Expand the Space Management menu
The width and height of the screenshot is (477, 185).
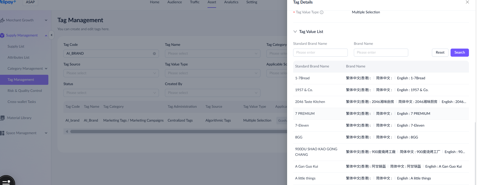[x=46, y=133]
